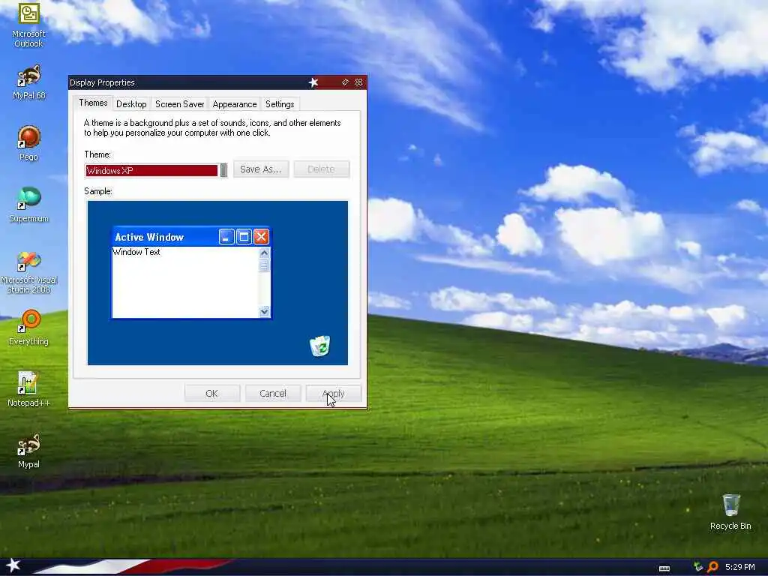Screen dimensions: 768x576
Task: Select the Notepad++ desktop shortcut
Action: tap(28, 389)
